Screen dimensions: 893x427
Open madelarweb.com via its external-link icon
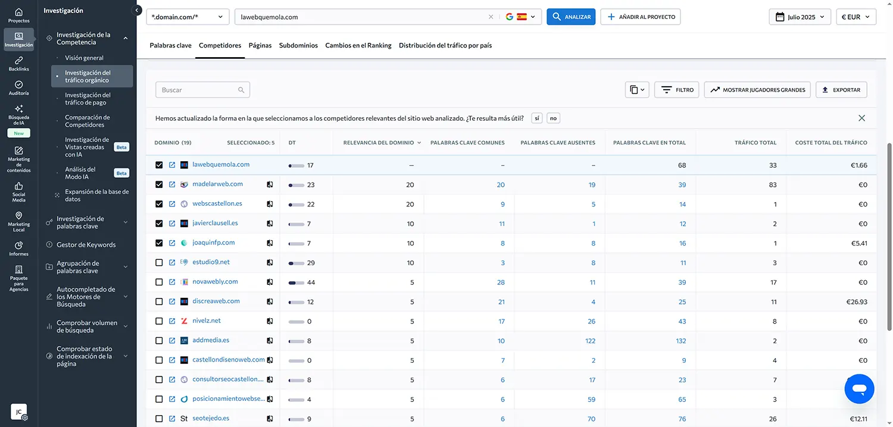tap(171, 184)
